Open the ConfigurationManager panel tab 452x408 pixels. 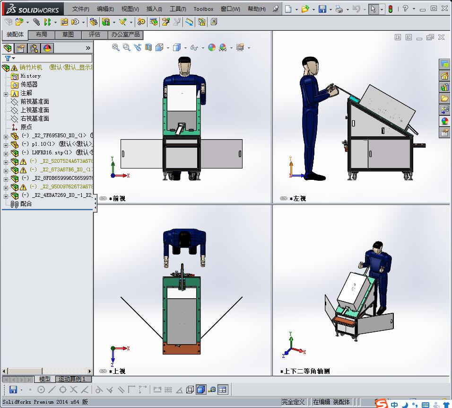(x=34, y=48)
